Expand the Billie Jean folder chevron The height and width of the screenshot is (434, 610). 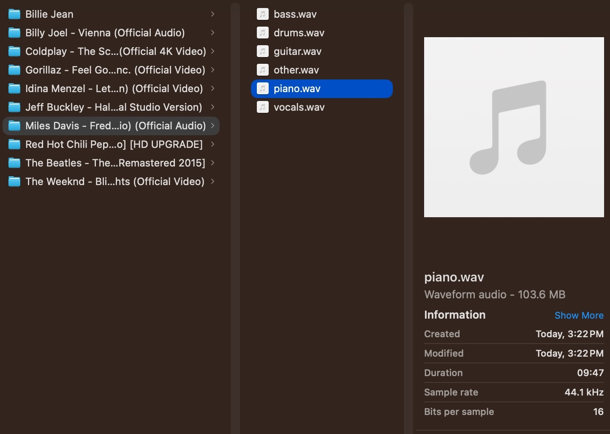[x=212, y=14]
